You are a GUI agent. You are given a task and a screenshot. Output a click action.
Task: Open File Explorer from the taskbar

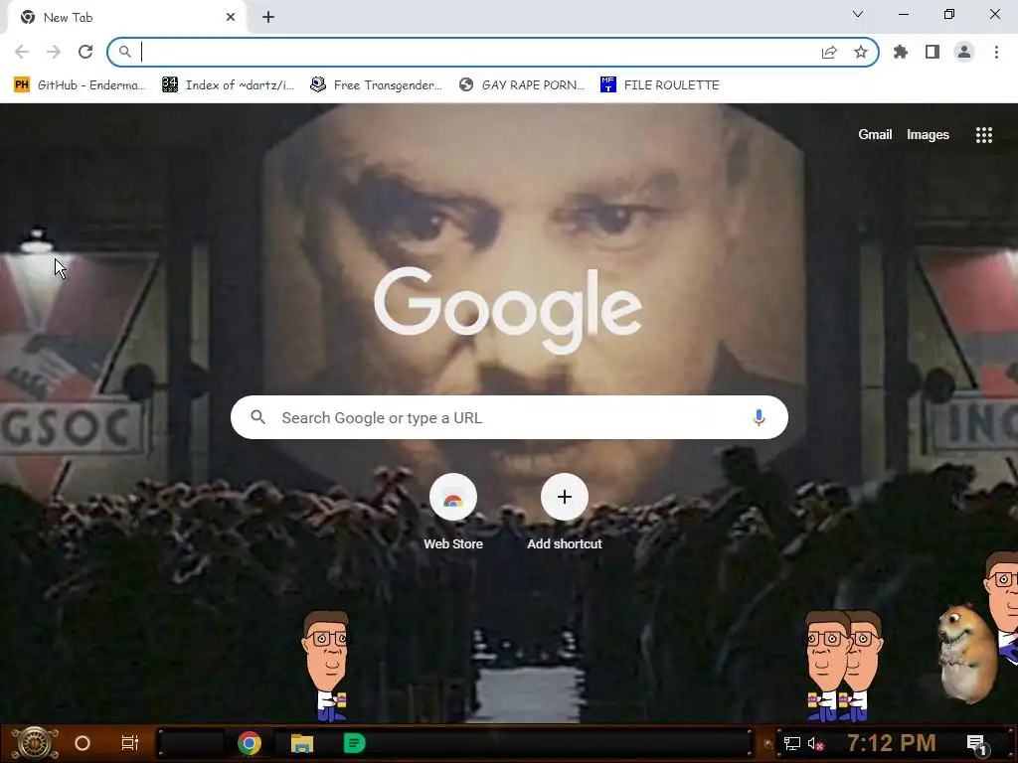click(x=302, y=743)
